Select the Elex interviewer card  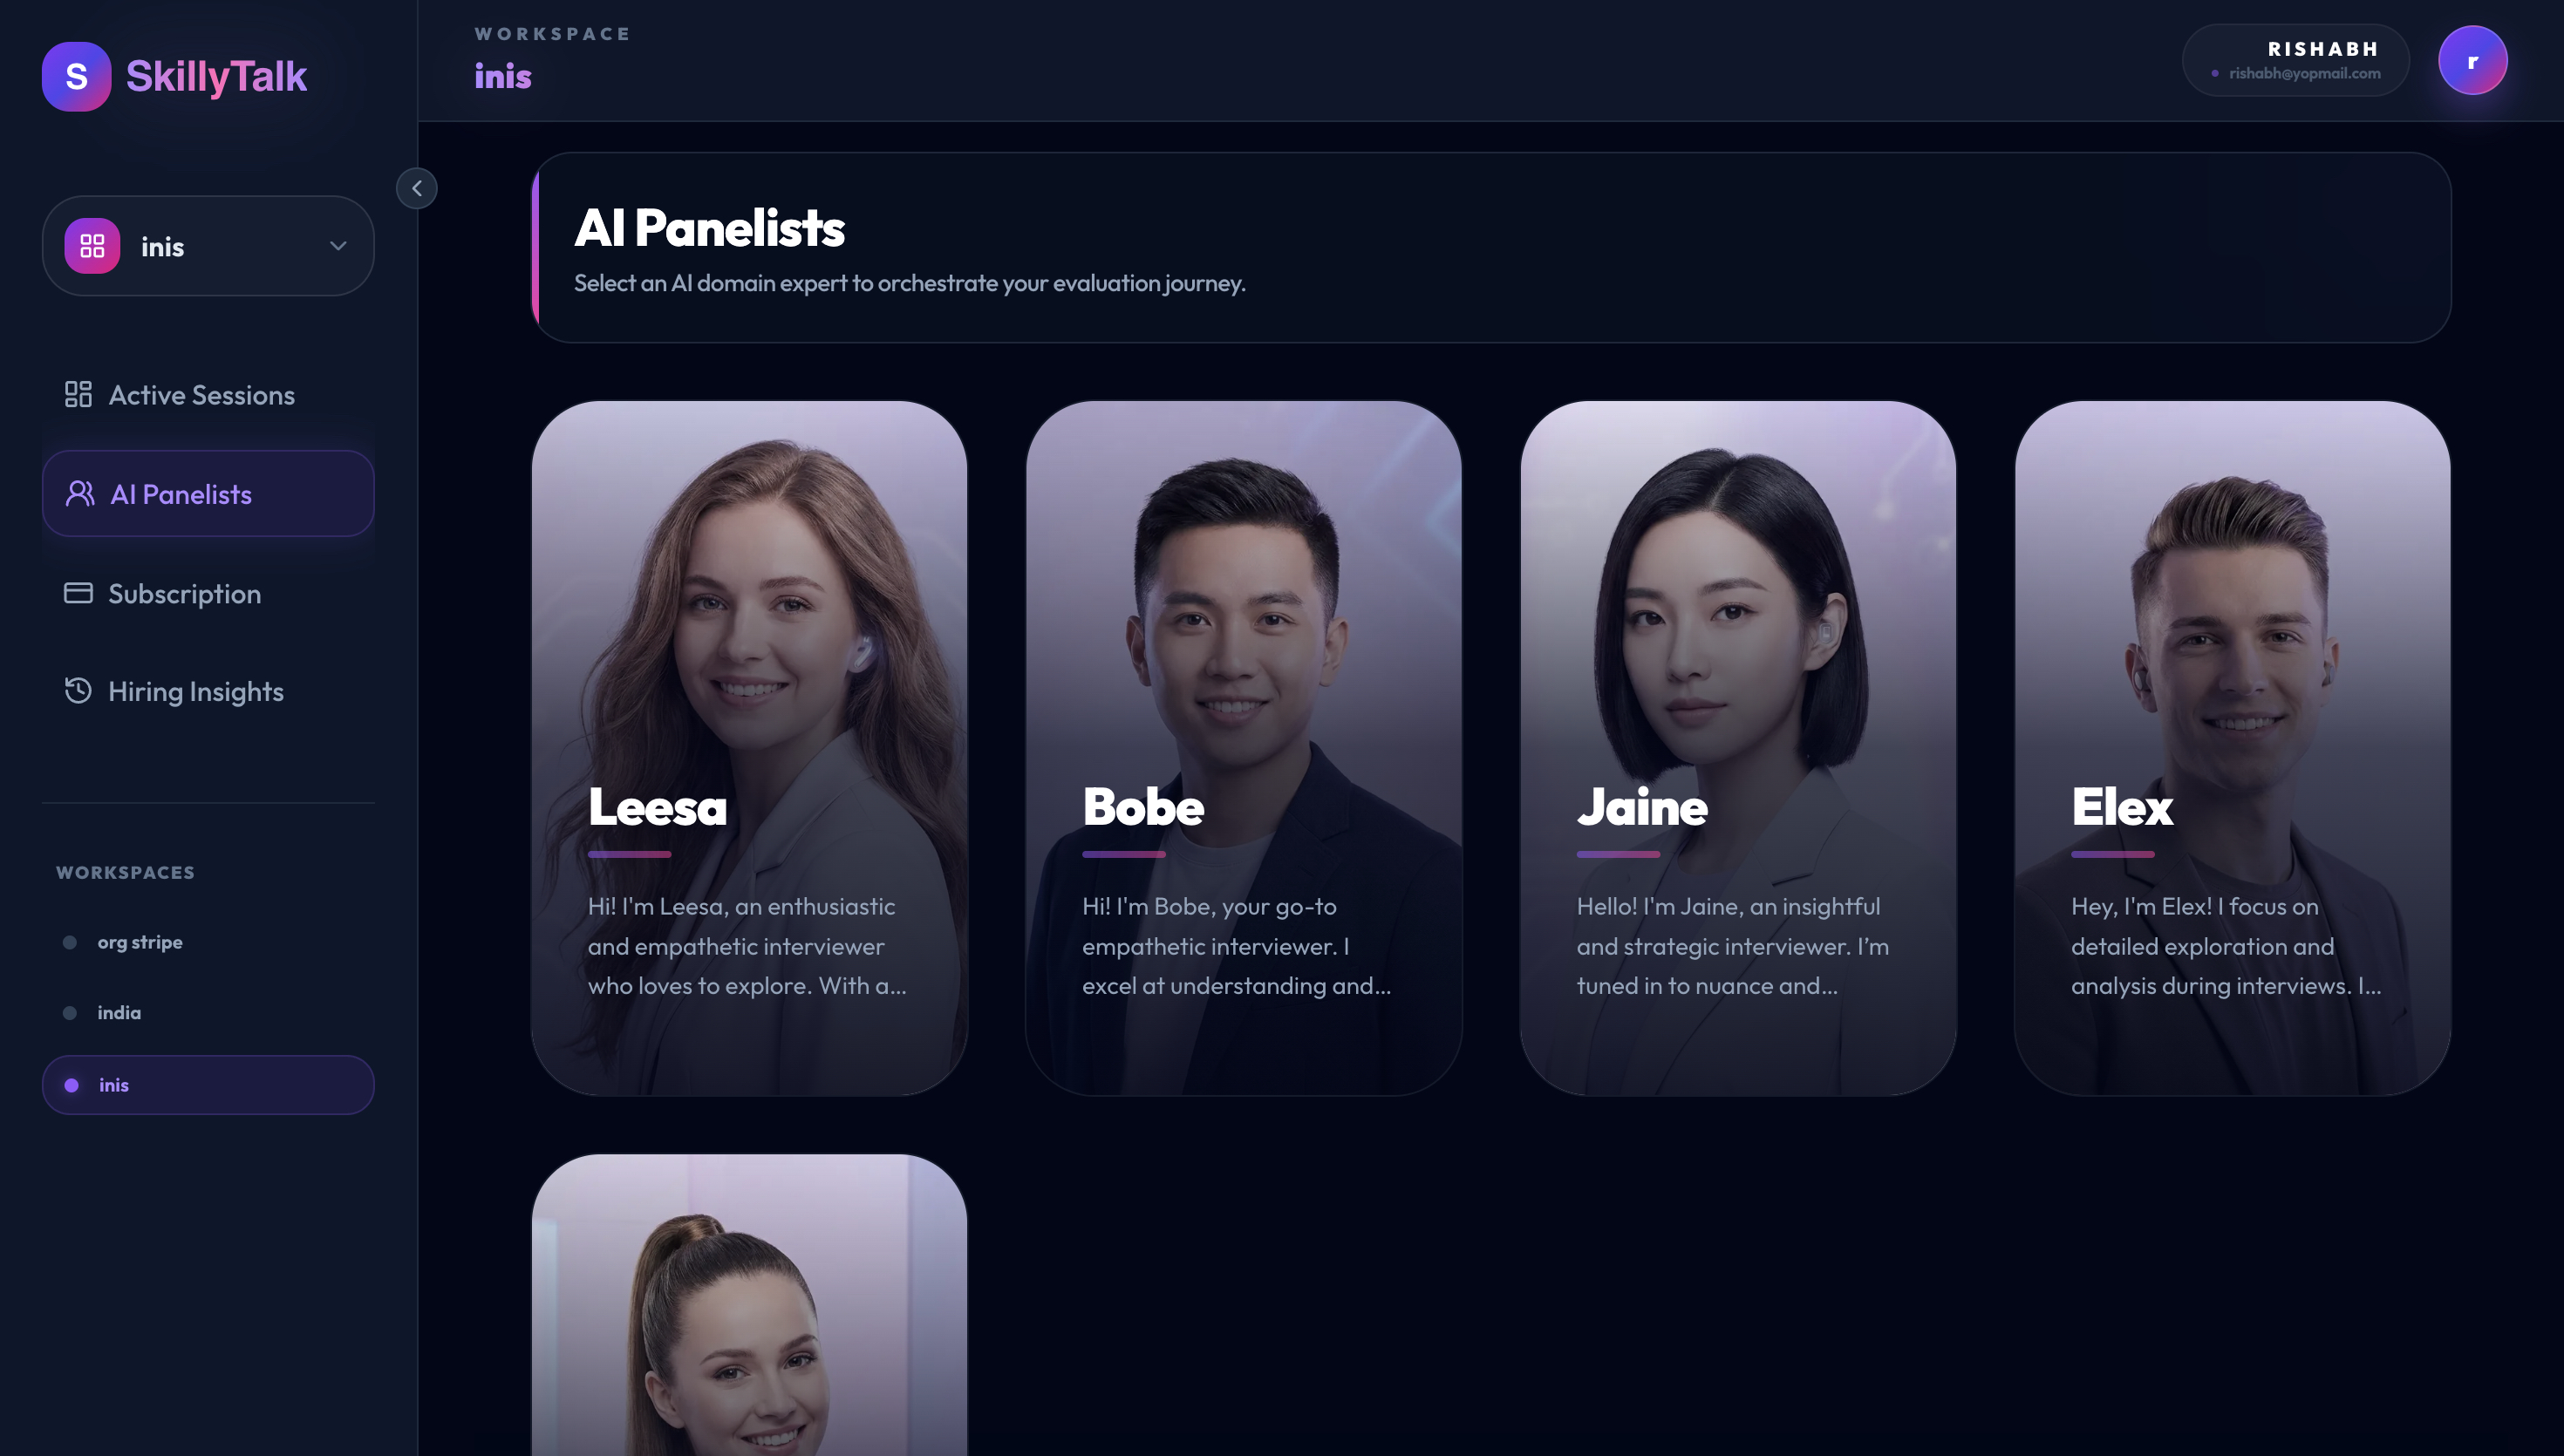click(x=2232, y=748)
